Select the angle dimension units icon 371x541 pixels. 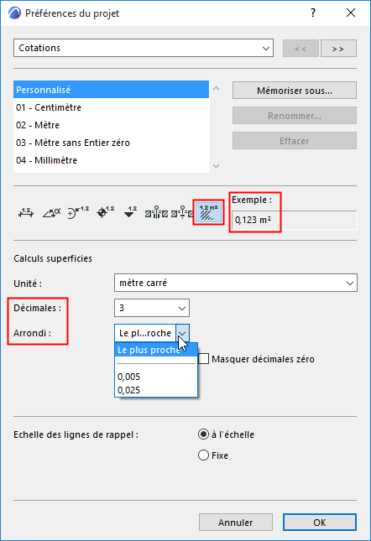52,212
